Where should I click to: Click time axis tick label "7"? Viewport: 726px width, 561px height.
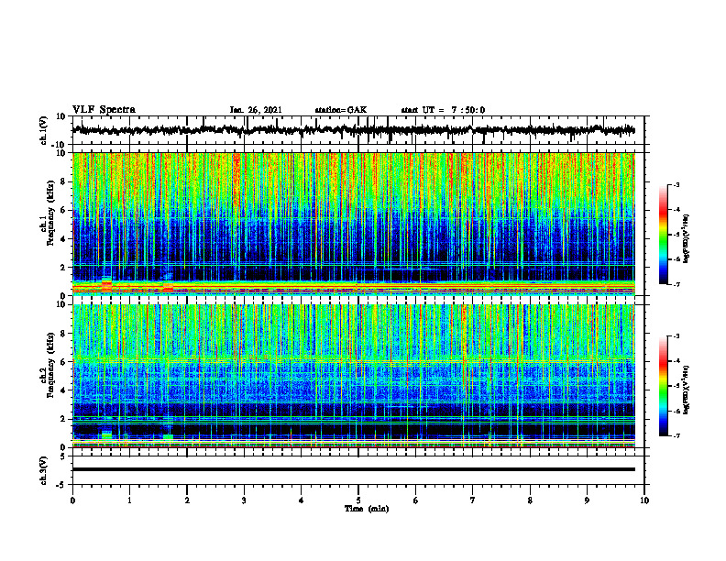point(473,500)
